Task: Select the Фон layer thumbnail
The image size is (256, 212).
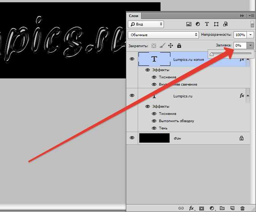Action: 154,138
